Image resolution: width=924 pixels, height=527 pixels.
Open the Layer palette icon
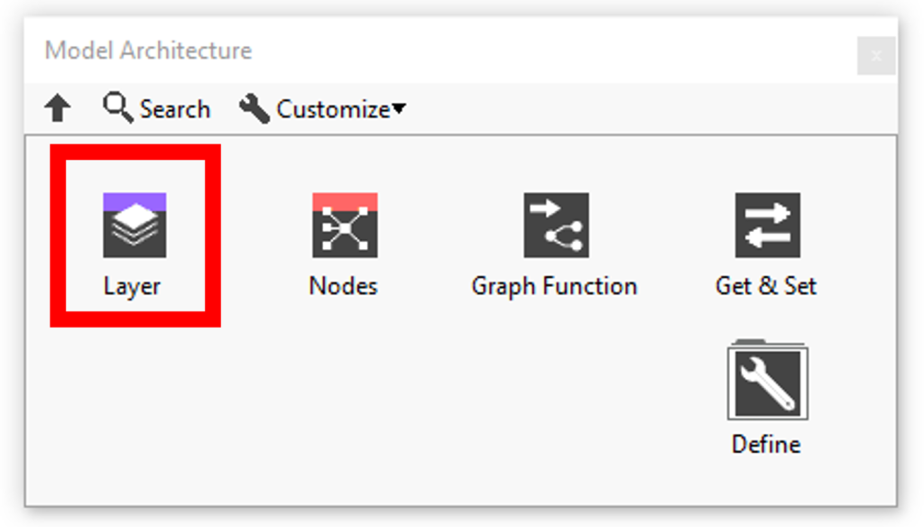pyautogui.click(x=134, y=226)
